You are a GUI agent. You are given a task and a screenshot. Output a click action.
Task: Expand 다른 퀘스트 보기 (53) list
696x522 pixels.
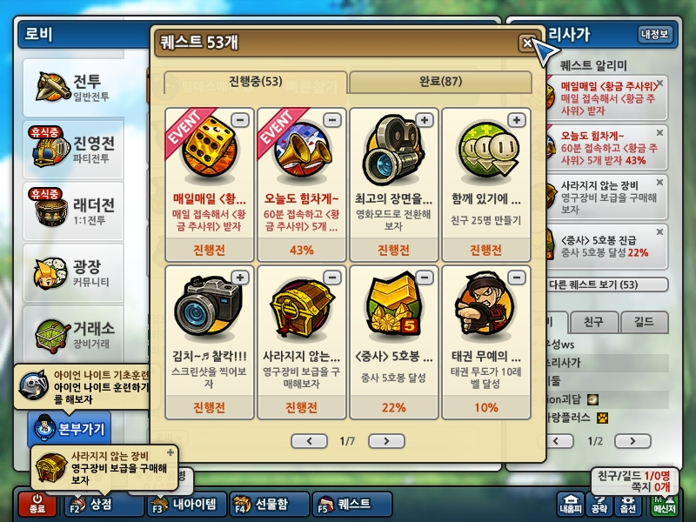pos(606,284)
